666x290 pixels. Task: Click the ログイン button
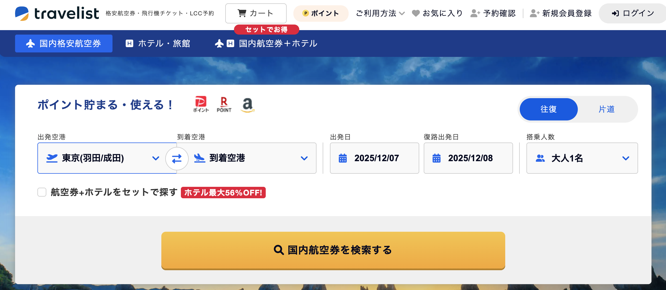(633, 13)
